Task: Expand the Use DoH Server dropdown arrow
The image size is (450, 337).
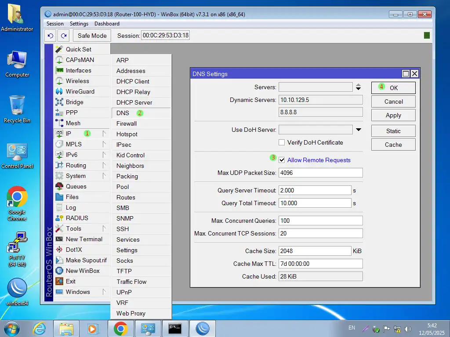Action: 358,130
